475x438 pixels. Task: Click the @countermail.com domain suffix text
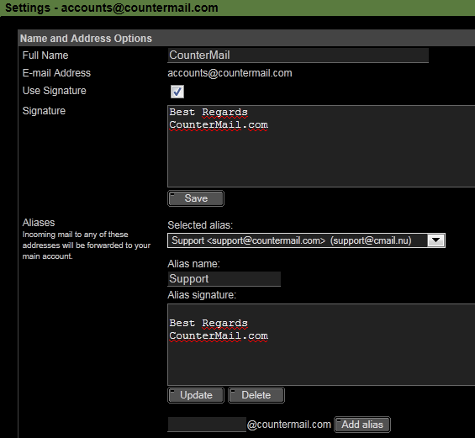289,425
